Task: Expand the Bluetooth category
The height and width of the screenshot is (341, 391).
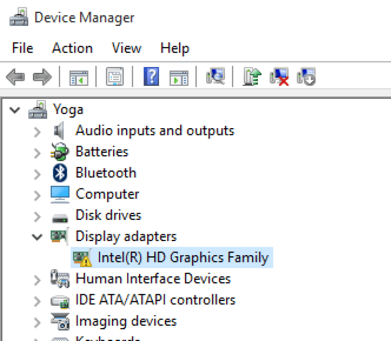Action: click(37, 173)
